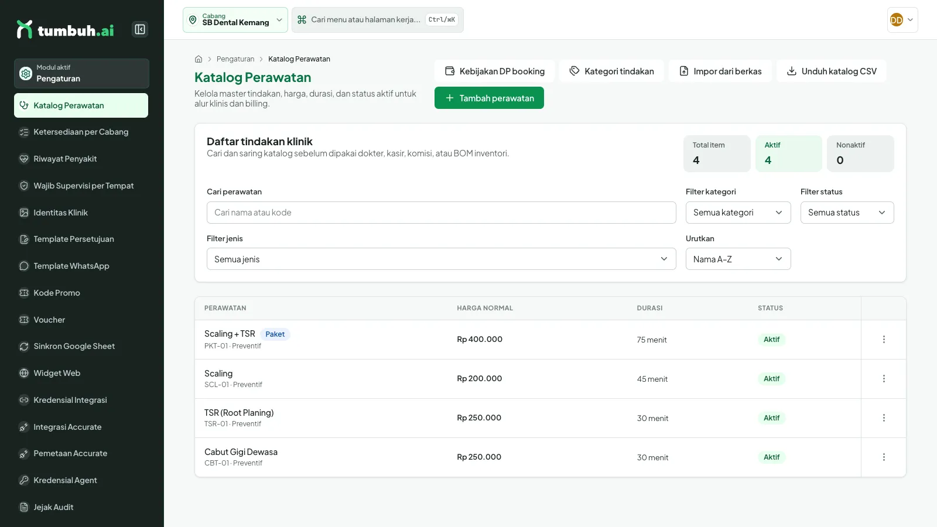Open Kebijakan DP booking
Screen dimensions: 937x527
pyautogui.click(x=495, y=71)
